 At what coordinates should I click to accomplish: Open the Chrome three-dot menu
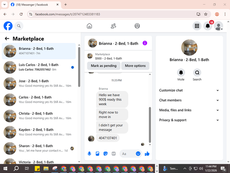coord(225,14)
